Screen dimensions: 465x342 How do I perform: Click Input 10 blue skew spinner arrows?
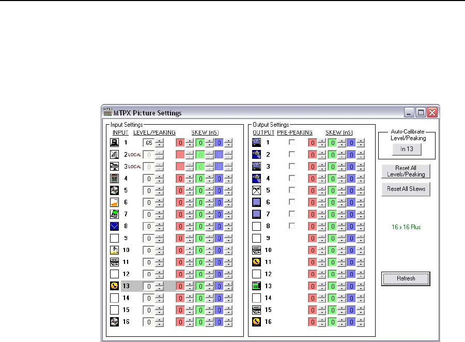(x=228, y=250)
